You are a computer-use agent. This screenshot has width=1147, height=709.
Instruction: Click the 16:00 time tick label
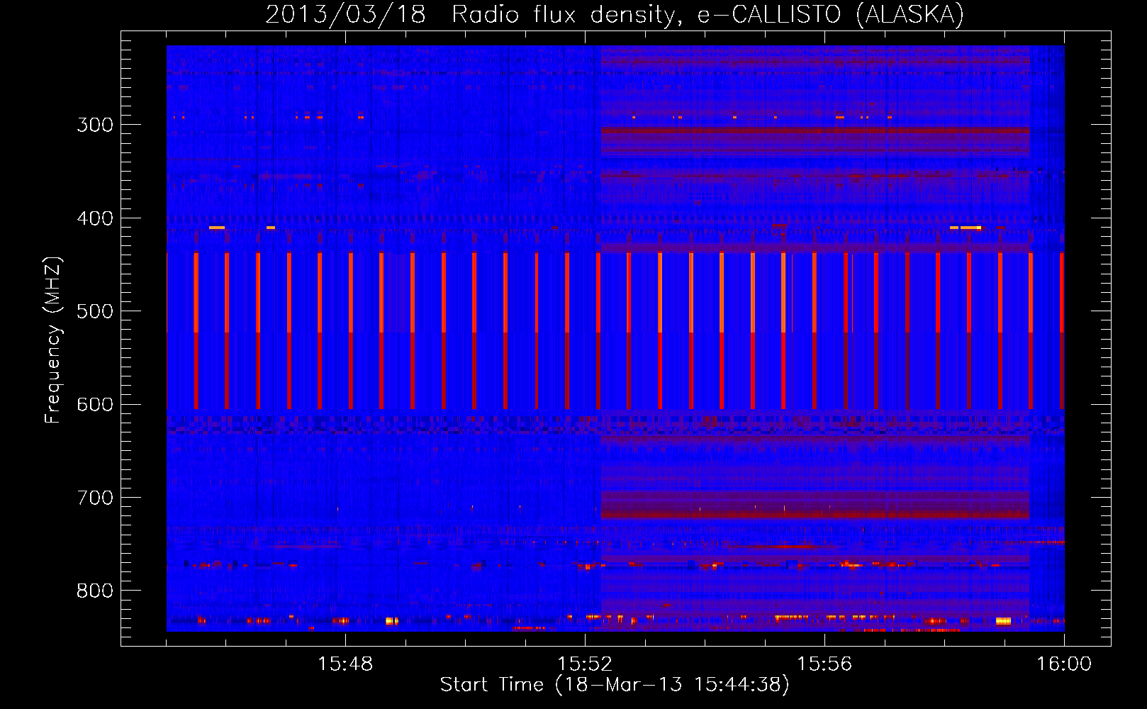coord(1064,664)
